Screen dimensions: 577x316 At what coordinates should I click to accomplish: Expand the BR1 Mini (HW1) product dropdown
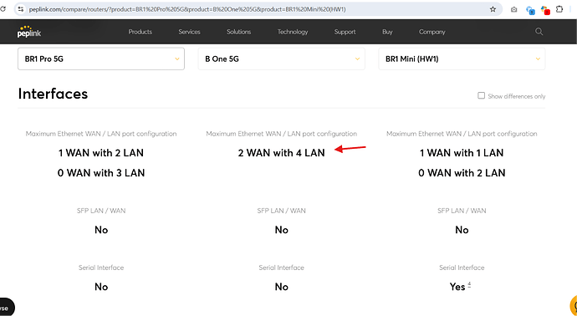click(462, 59)
